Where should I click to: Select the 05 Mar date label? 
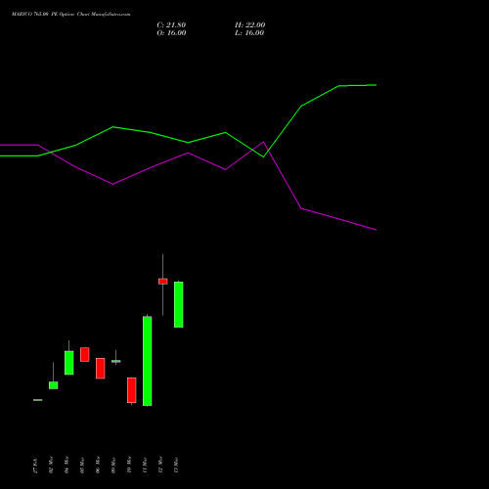point(82,466)
